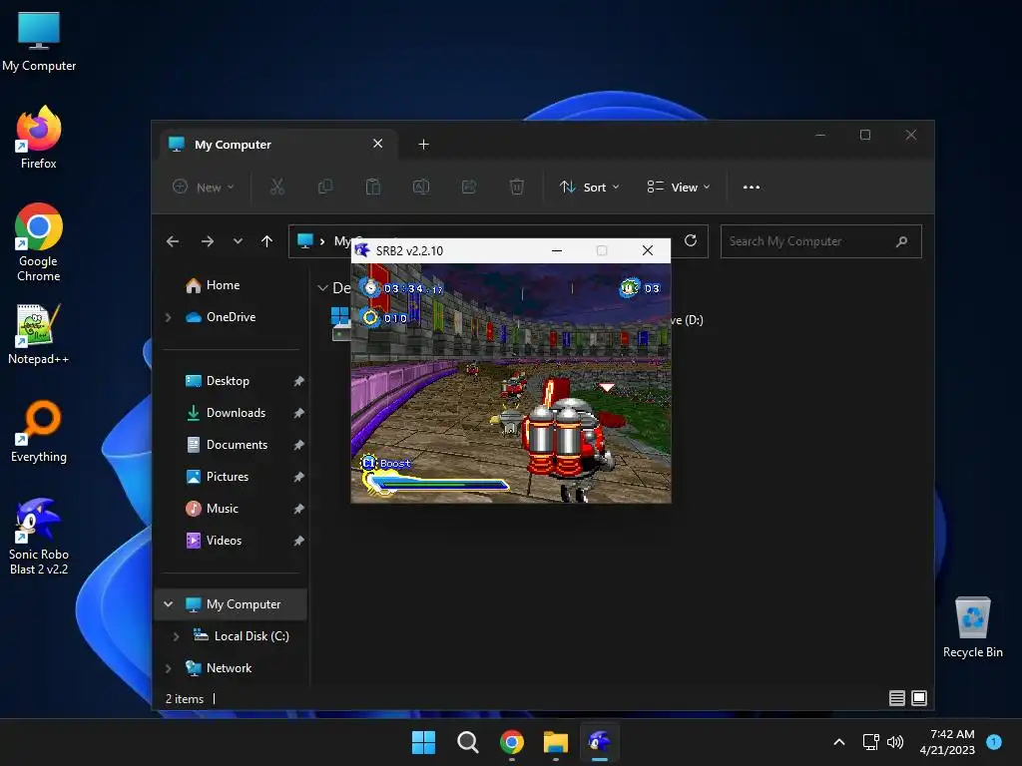Switch to large icons view in status bar
The width and height of the screenshot is (1022, 766).
(x=919, y=698)
